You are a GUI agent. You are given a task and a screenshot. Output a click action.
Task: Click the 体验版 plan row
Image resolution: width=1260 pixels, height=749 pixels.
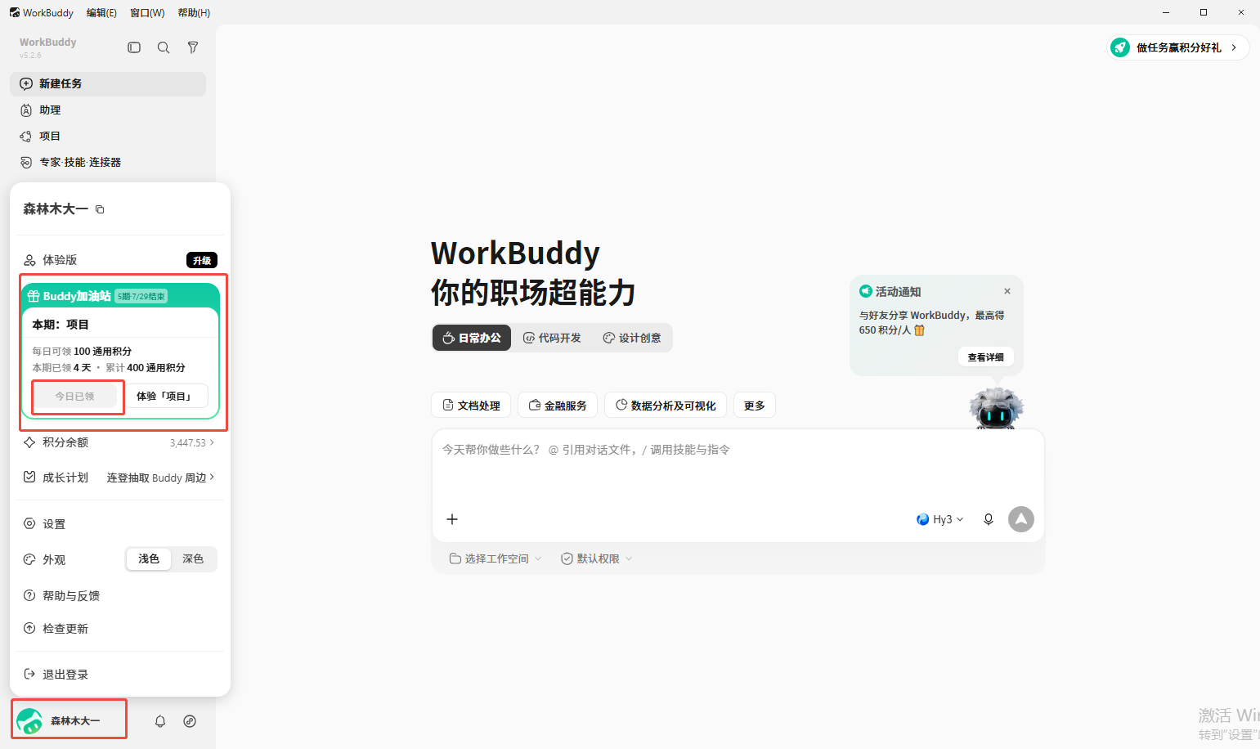point(119,260)
